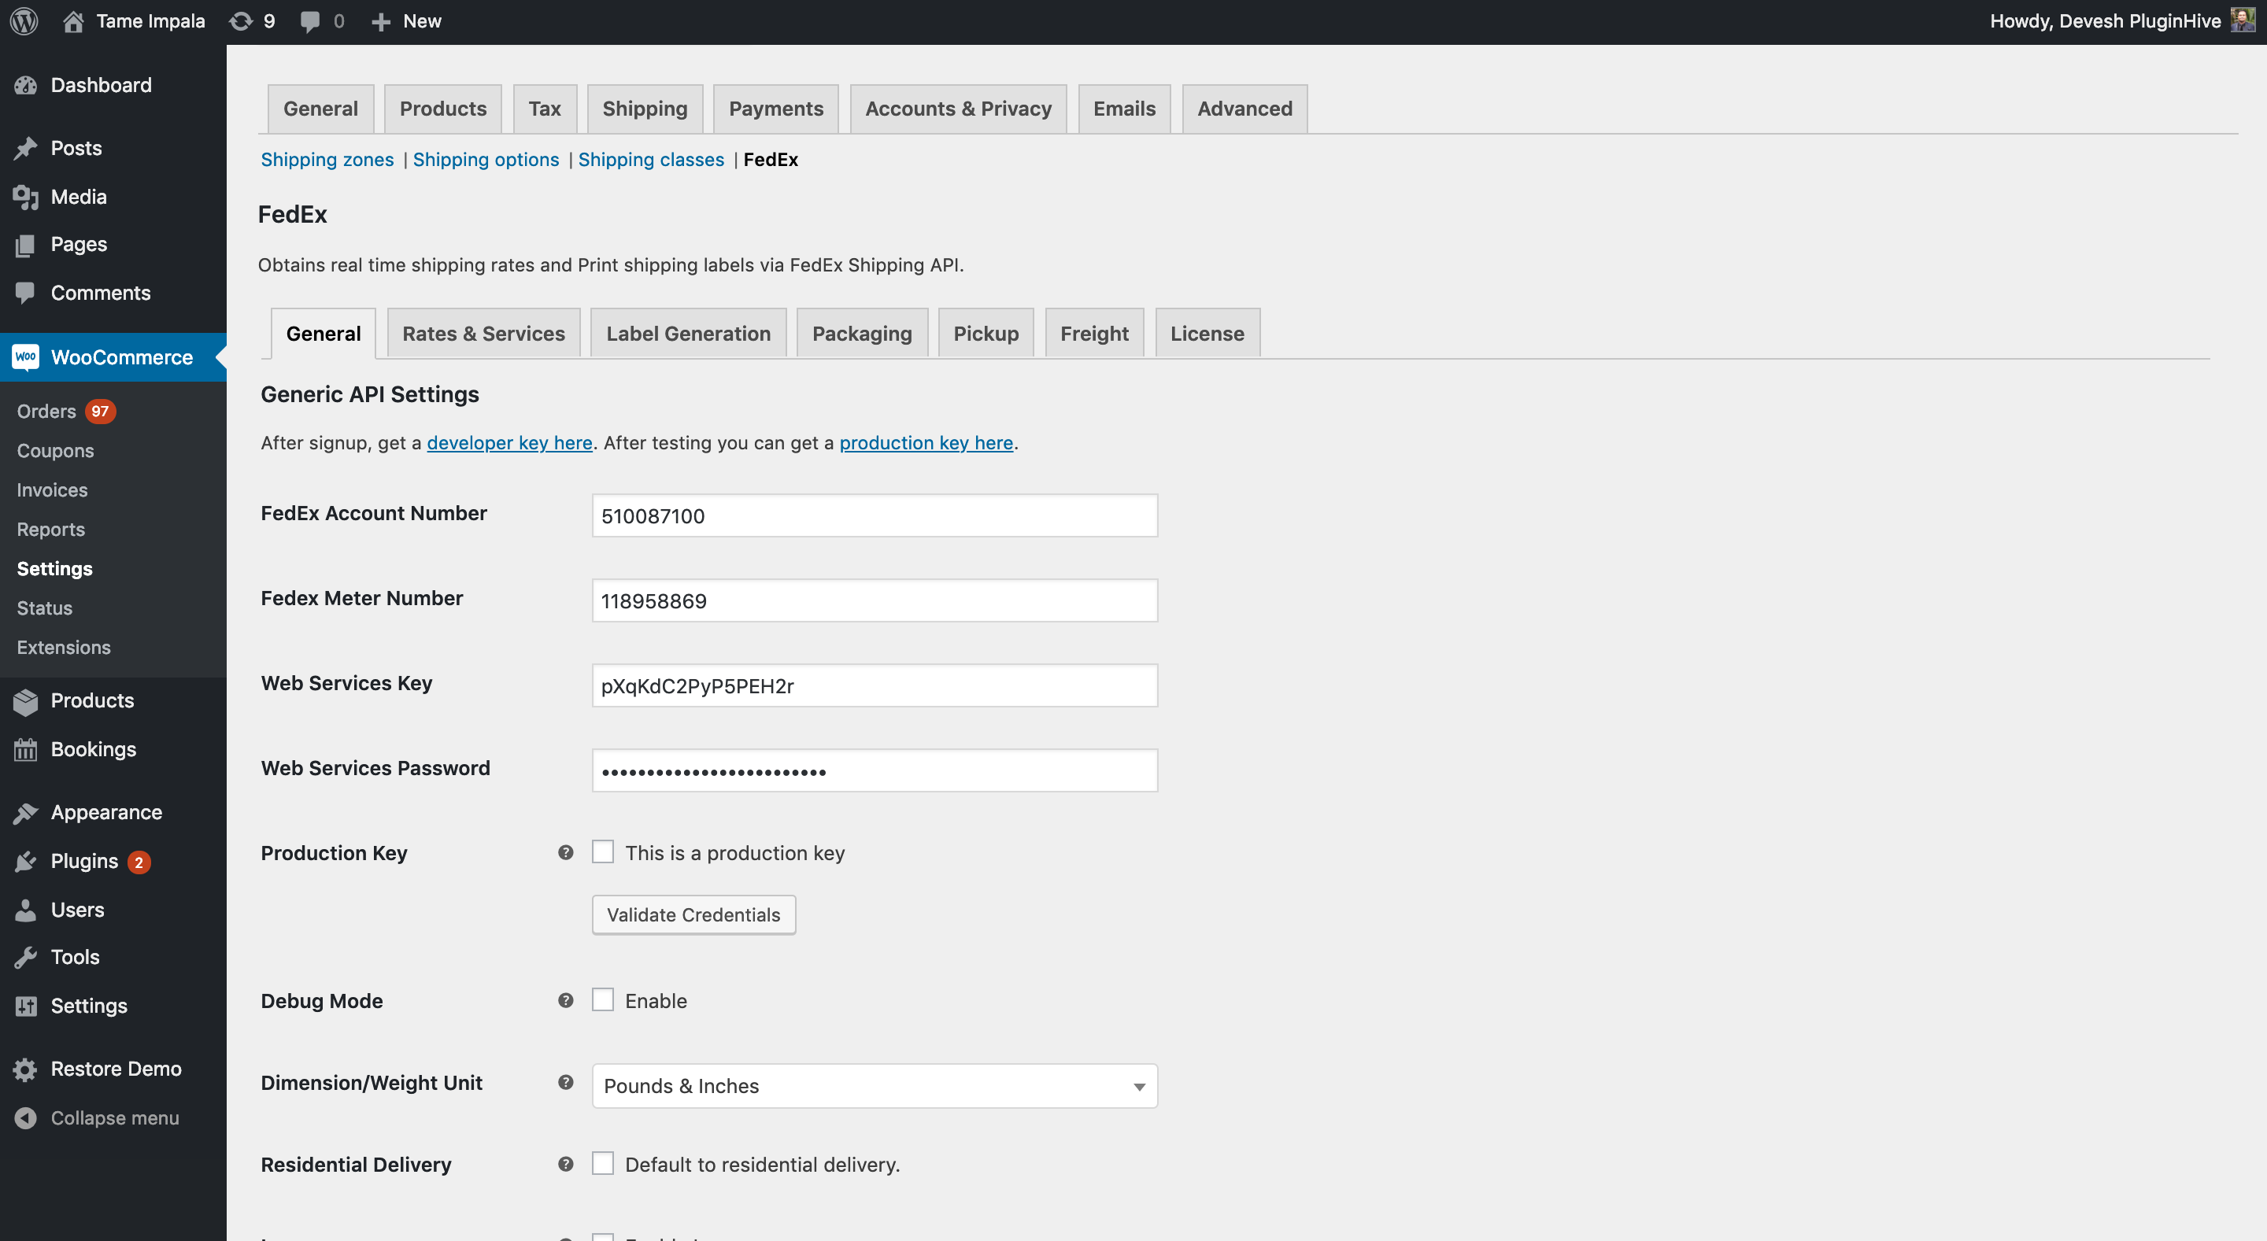This screenshot has width=2267, height=1241.
Task: Click the Comments sidebar icon
Action: click(x=25, y=293)
